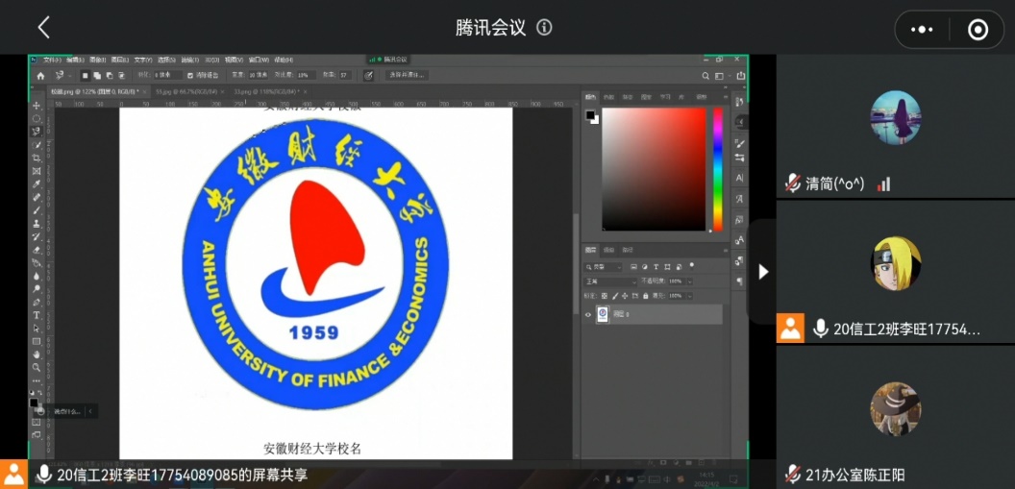
Task: Open the Character panel icon
Action: click(740, 178)
